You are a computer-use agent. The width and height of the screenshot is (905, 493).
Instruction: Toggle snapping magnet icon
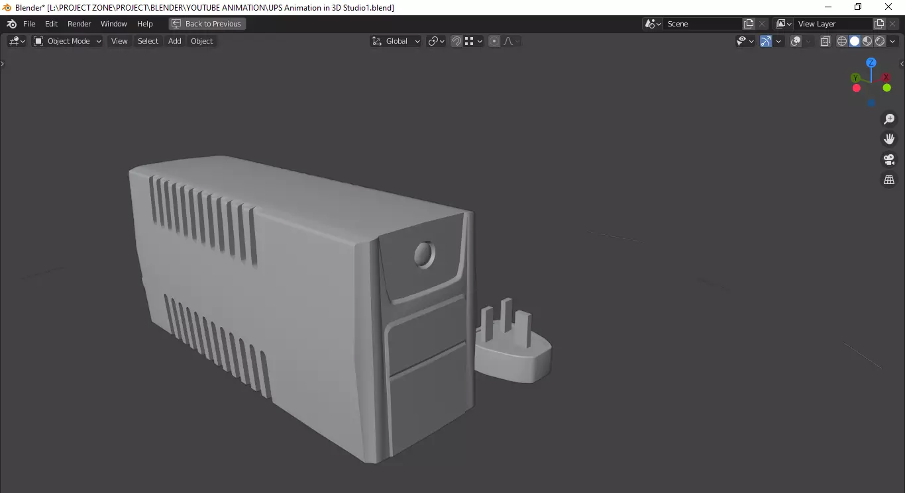click(456, 41)
